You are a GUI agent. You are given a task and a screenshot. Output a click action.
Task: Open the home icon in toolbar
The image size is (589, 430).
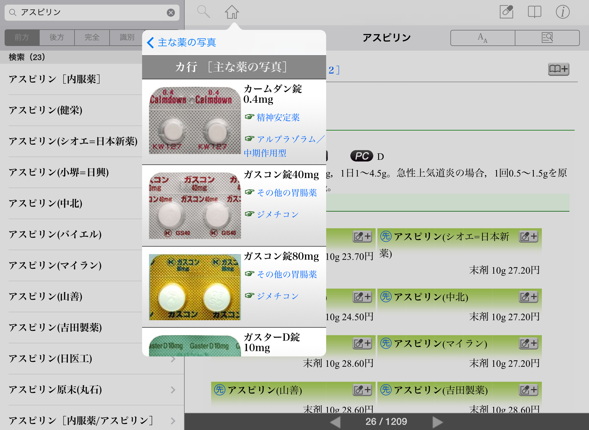(x=232, y=12)
